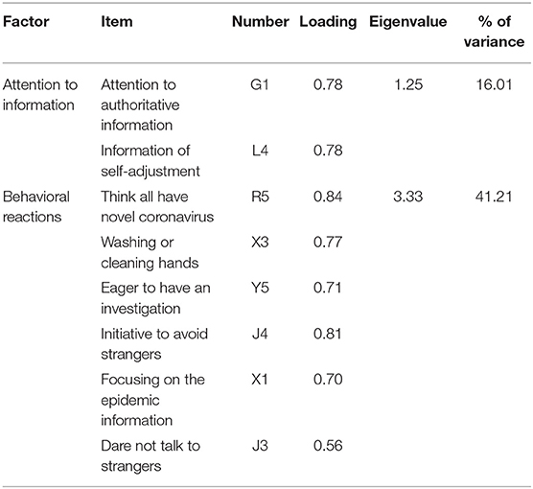This screenshot has width=533, height=489.
Task: Select item Initiative to avoid strangers
Action: (x=154, y=344)
